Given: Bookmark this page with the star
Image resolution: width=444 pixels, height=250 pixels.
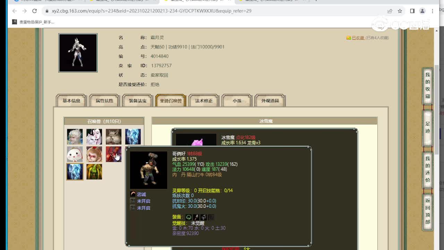Looking at the screenshot, I should point(400,11).
